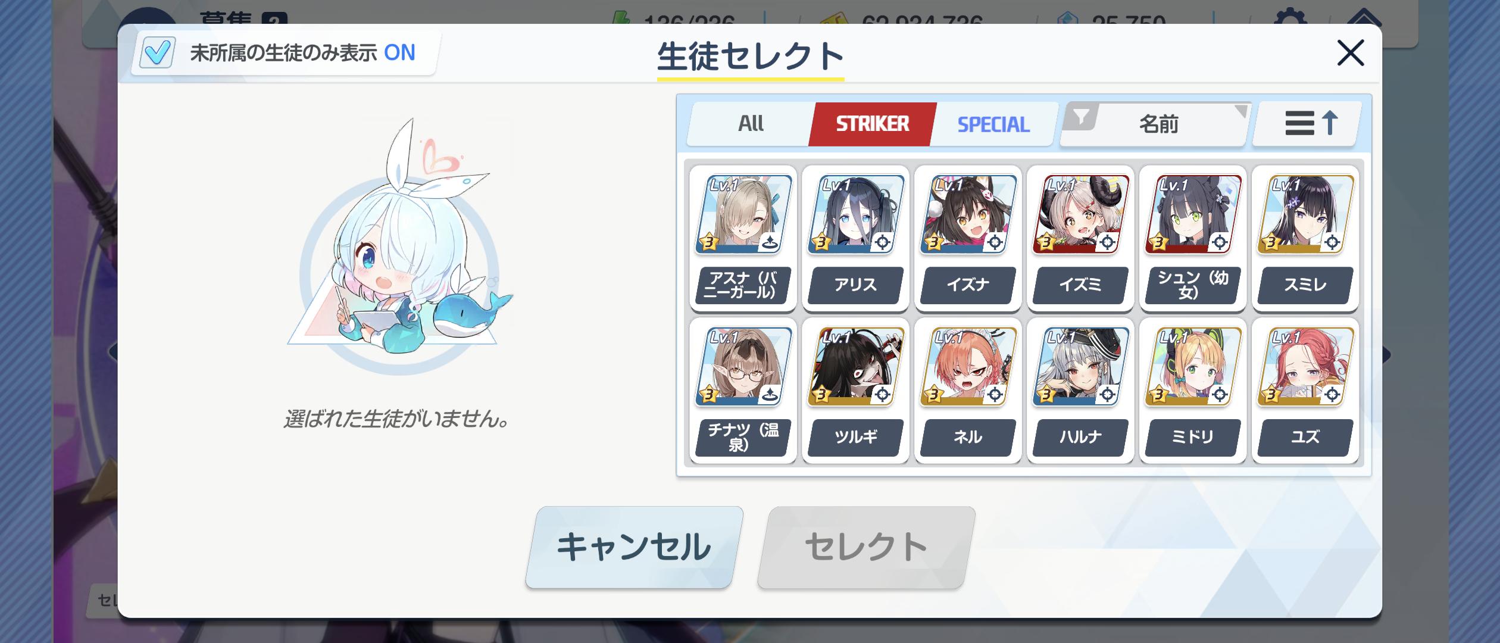Open filter funnel icon beside 名前
Image resolution: width=1500 pixels, height=643 pixels.
tap(1081, 116)
